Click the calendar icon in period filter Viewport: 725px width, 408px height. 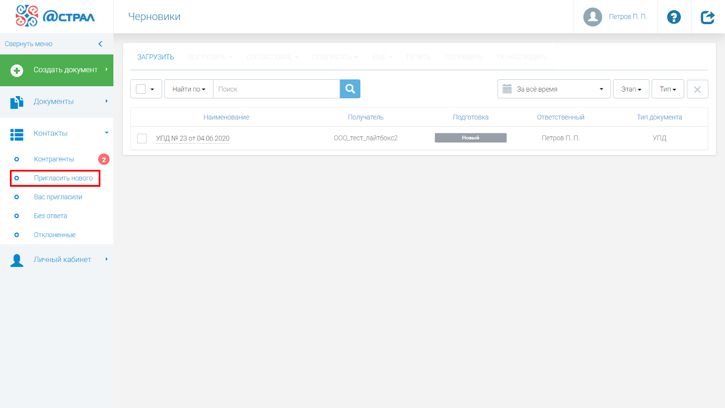(x=507, y=89)
